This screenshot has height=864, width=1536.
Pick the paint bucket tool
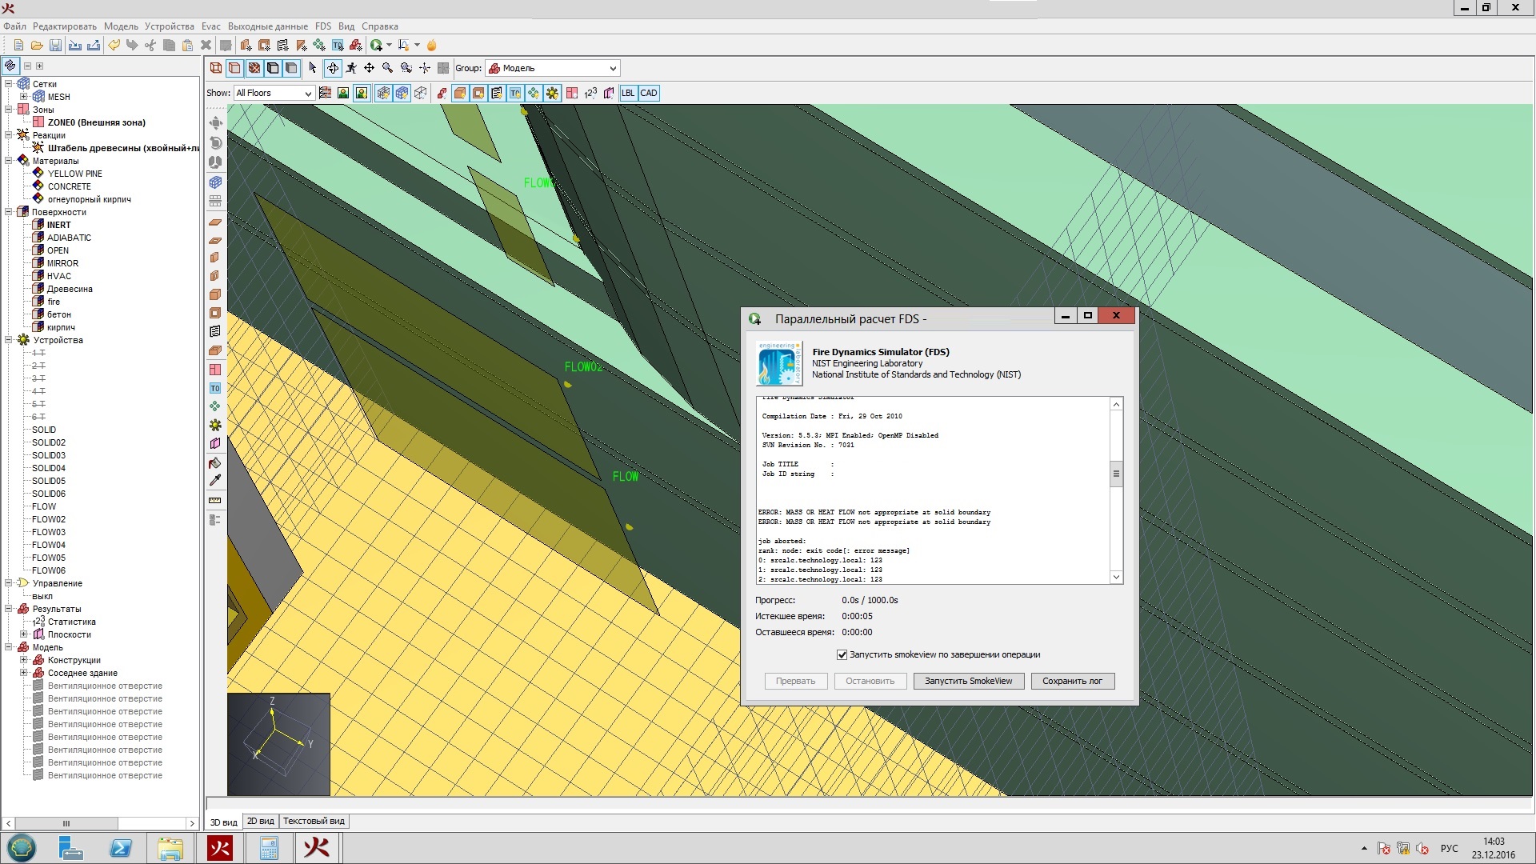215,462
